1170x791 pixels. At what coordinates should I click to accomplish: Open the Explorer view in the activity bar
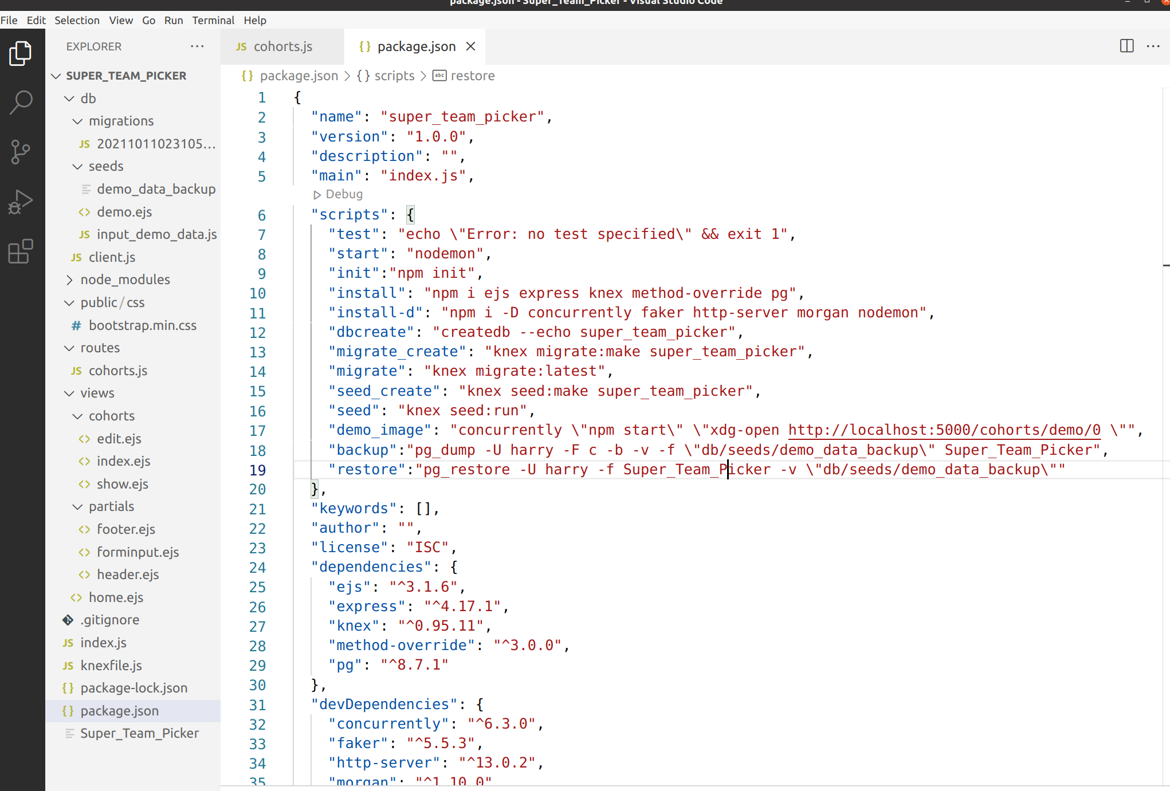[x=21, y=53]
